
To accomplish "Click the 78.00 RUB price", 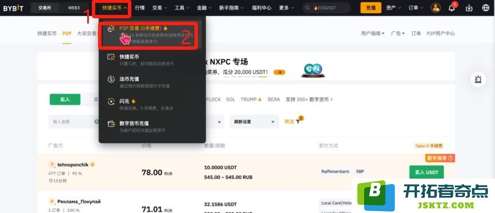I will click(x=157, y=173).
